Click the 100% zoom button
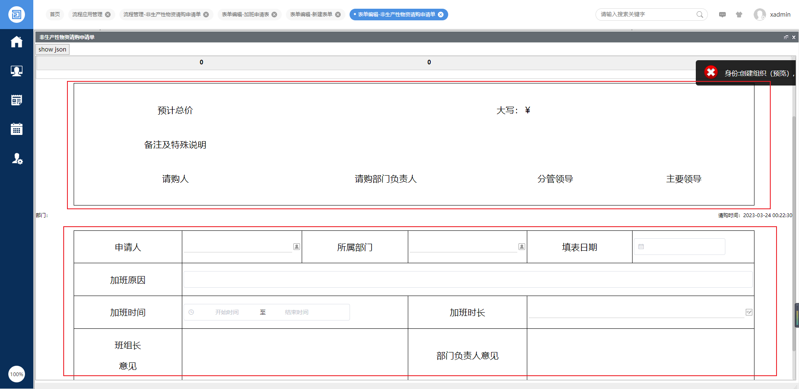The height and width of the screenshot is (389, 799). point(17,374)
